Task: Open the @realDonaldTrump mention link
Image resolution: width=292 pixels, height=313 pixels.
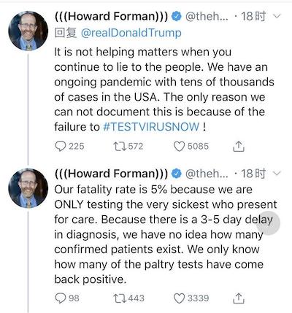Action: [131, 33]
